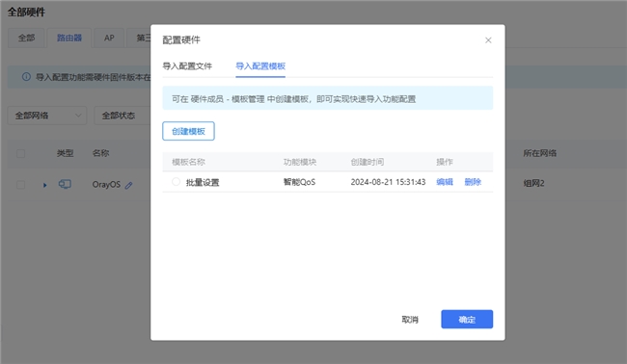This screenshot has width=627, height=364.
Task: Switch to the AP hardware tab
Action: 109,38
